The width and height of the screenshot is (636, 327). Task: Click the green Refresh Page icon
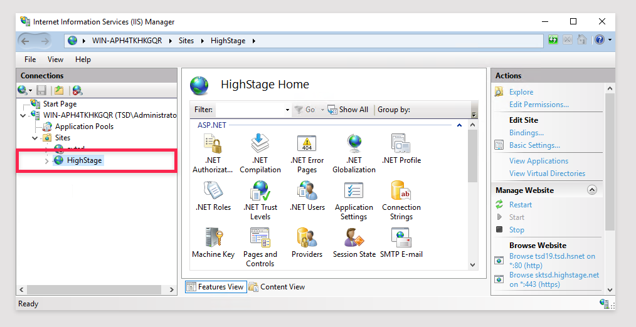[553, 39]
